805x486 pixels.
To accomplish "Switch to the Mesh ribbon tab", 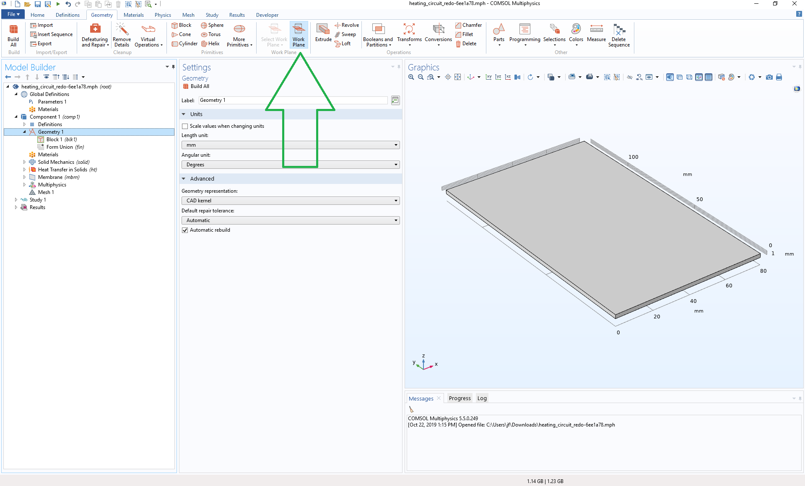I will pyautogui.click(x=188, y=15).
